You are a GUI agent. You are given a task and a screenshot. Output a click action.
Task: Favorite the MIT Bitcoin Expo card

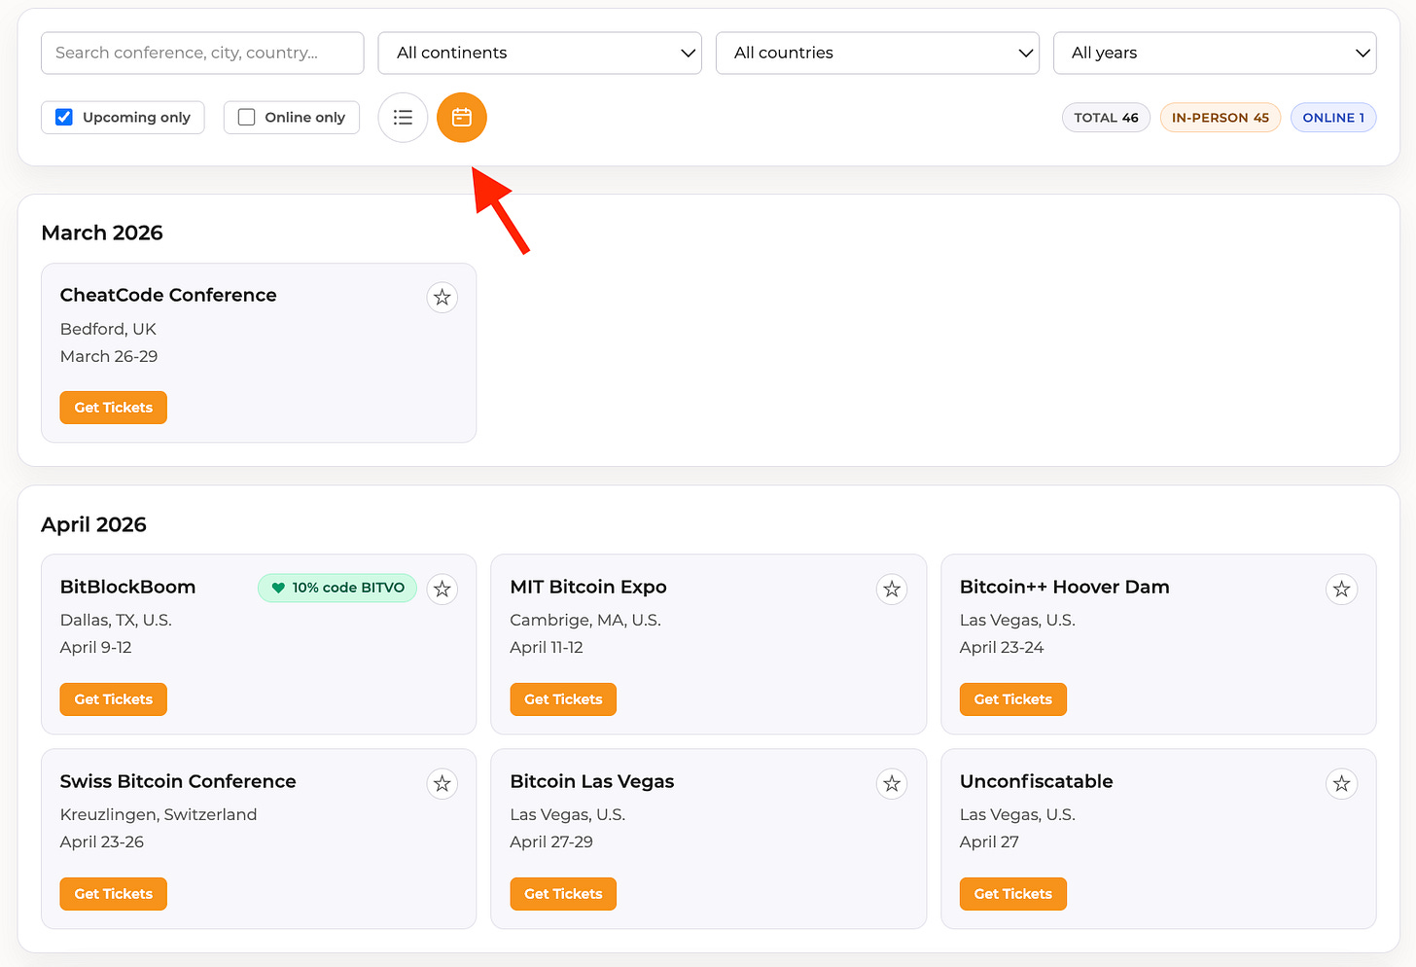pyautogui.click(x=892, y=590)
